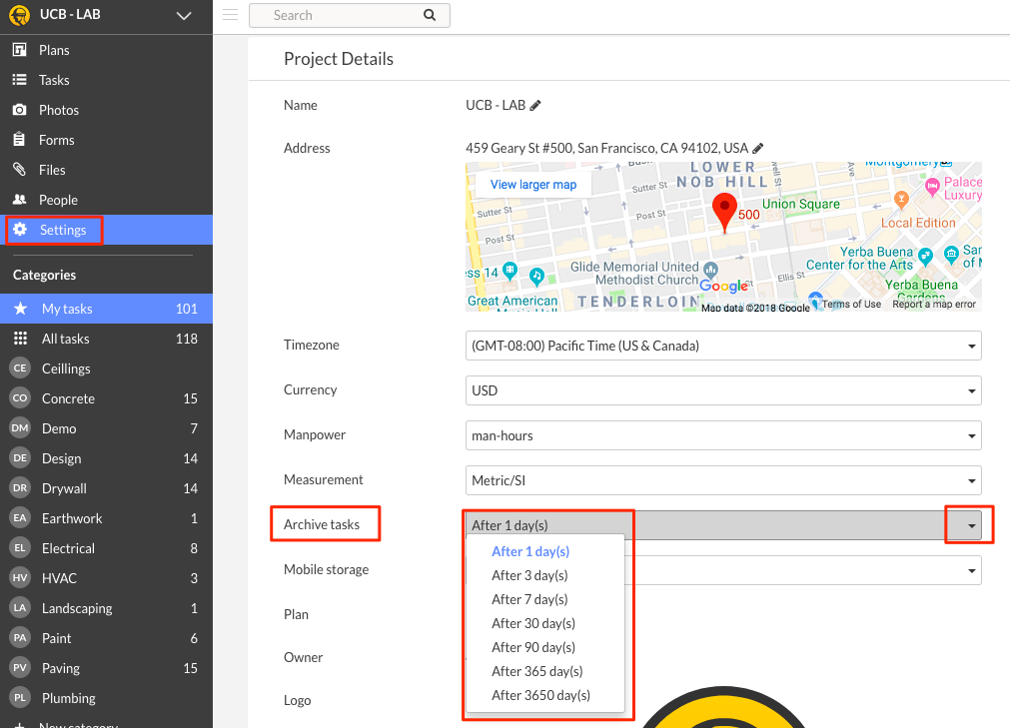Click the Plans blueprint icon
This screenshot has height=728, width=1010.
(x=20, y=50)
